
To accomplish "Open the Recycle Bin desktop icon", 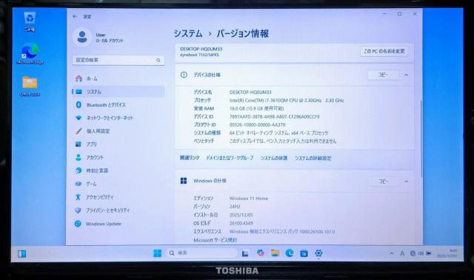I will 30,21.
